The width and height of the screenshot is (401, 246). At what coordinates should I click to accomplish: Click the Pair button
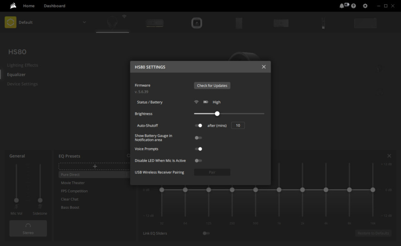tap(212, 172)
